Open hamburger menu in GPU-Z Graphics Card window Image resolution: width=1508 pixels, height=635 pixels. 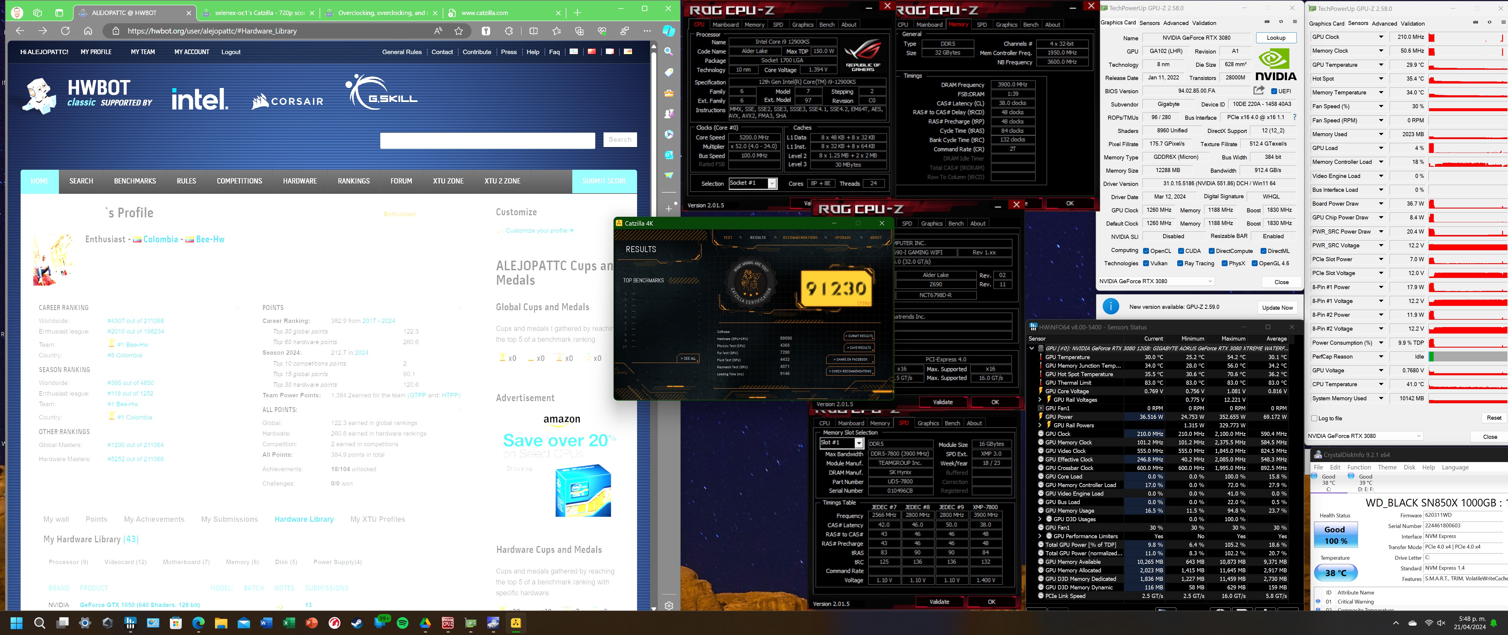(x=1295, y=22)
